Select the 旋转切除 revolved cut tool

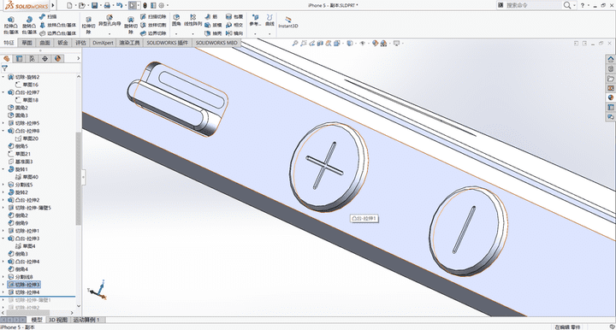point(130,26)
